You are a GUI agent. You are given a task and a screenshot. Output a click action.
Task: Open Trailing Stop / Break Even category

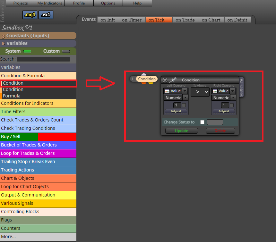(x=38, y=162)
